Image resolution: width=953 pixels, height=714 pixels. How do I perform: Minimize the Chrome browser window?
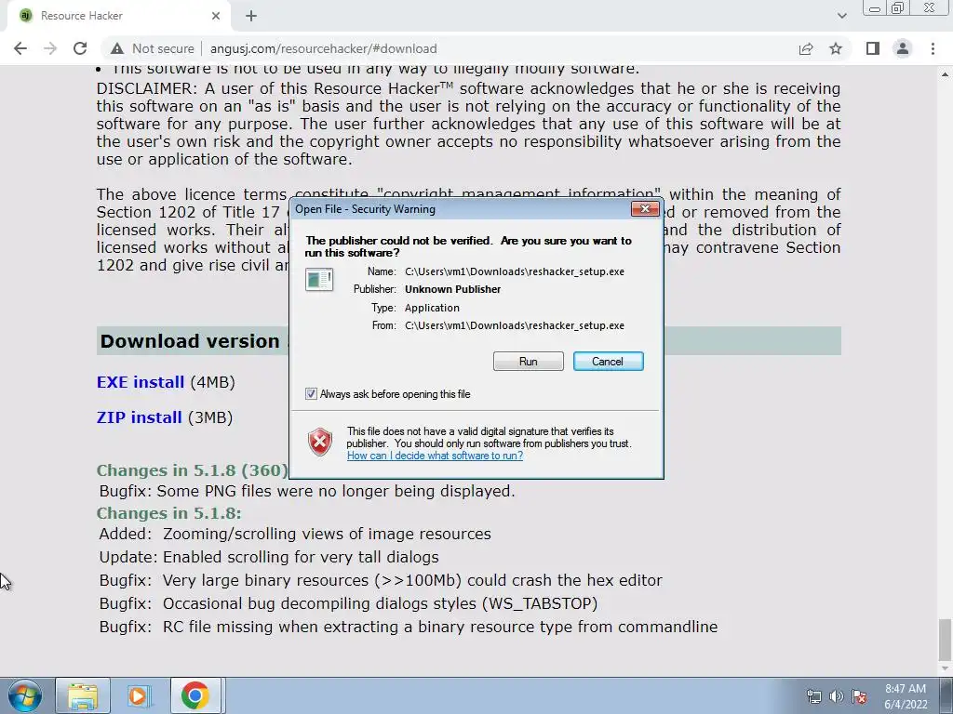(x=875, y=7)
